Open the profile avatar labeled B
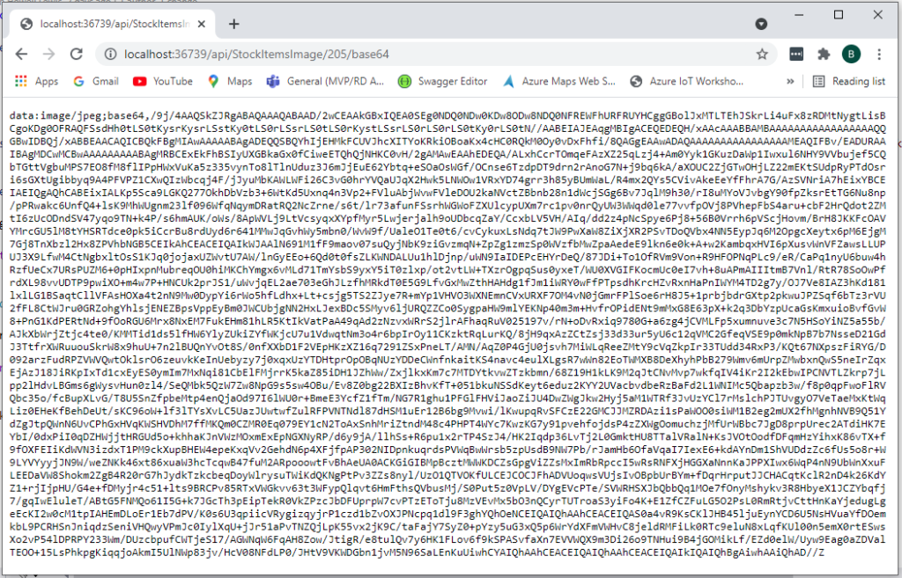The height and width of the screenshot is (578, 902). [x=851, y=54]
